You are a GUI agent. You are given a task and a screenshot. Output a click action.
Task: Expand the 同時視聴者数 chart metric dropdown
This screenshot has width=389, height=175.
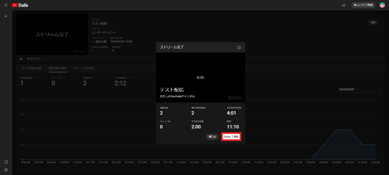pyautogui.click(x=359, y=90)
